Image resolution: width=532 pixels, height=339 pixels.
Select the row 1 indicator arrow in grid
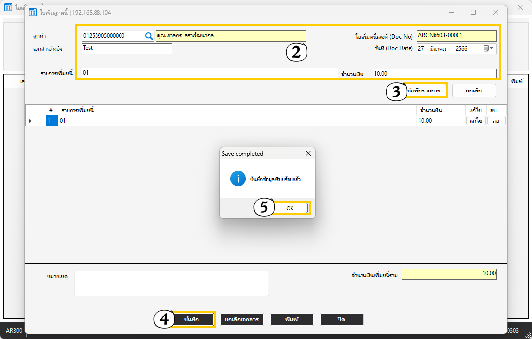[x=30, y=121]
